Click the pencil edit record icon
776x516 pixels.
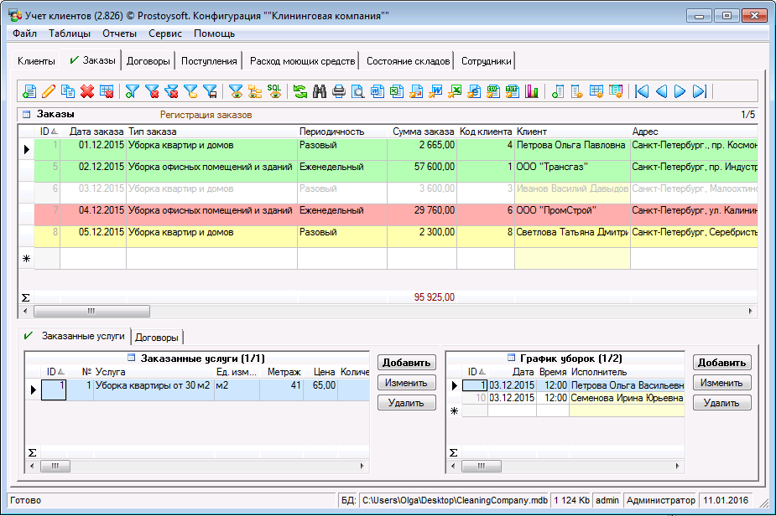(49, 91)
